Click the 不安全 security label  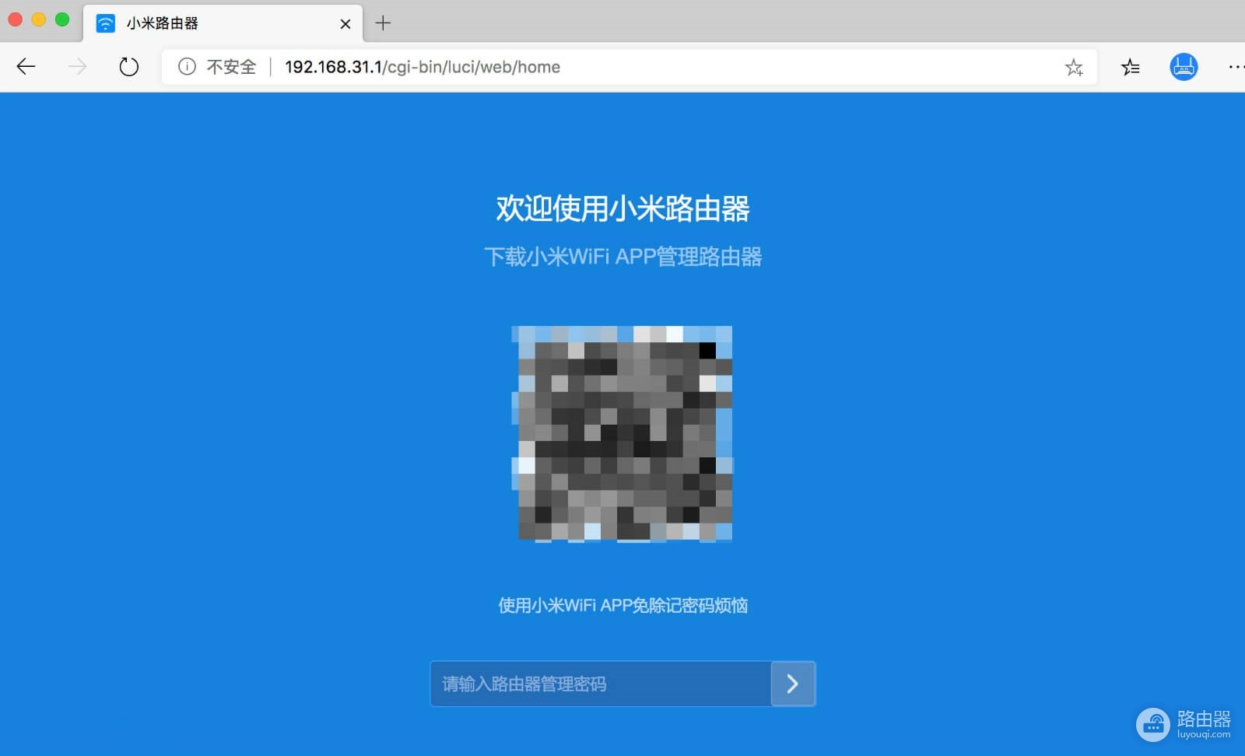(231, 67)
